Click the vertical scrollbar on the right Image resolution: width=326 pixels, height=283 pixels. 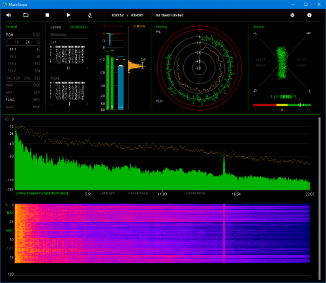point(319,198)
